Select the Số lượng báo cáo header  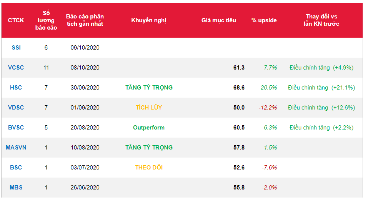click(x=46, y=20)
